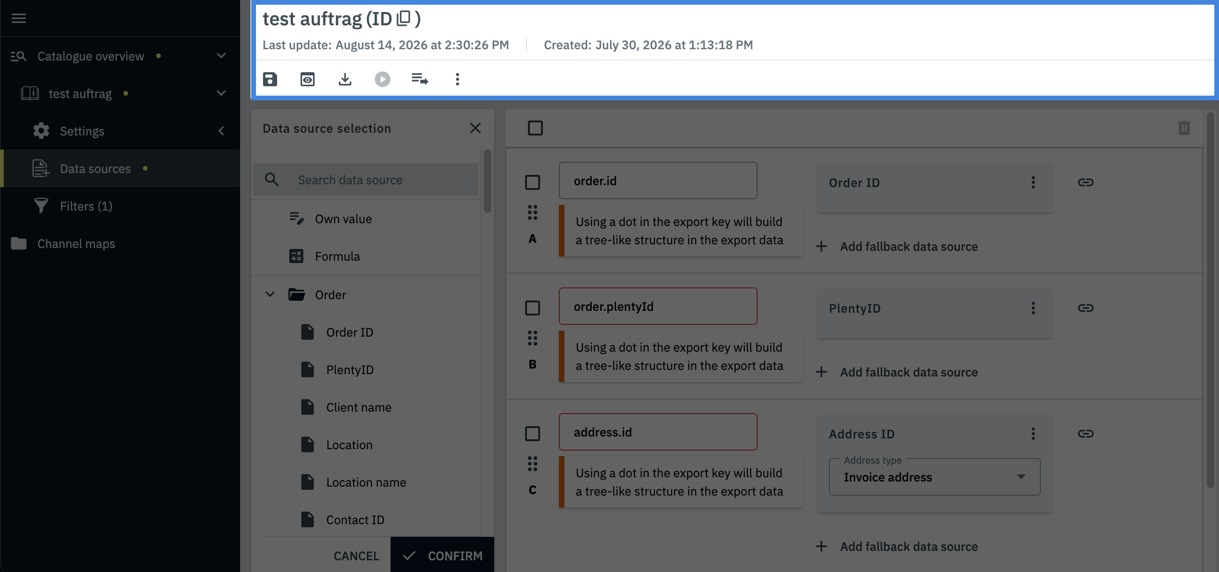The width and height of the screenshot is (1219, 572).
Task: Check the checkbox for order.plentyId row
Action: pos(532,308)
